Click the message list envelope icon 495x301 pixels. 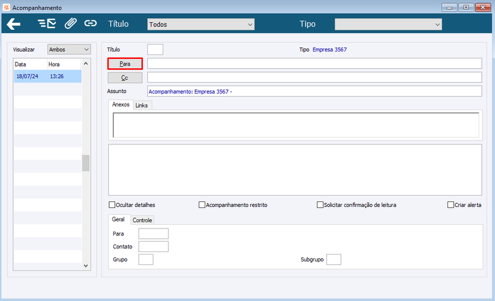tap(47, 24)
